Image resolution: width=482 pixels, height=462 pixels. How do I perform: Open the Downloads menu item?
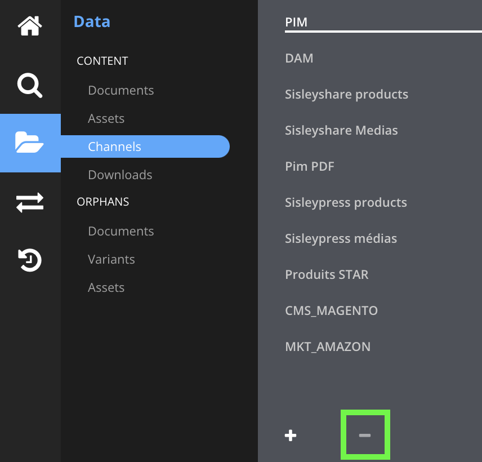coord(120,175)
